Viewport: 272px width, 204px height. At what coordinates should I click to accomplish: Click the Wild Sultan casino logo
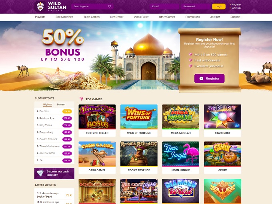[51, 6]
